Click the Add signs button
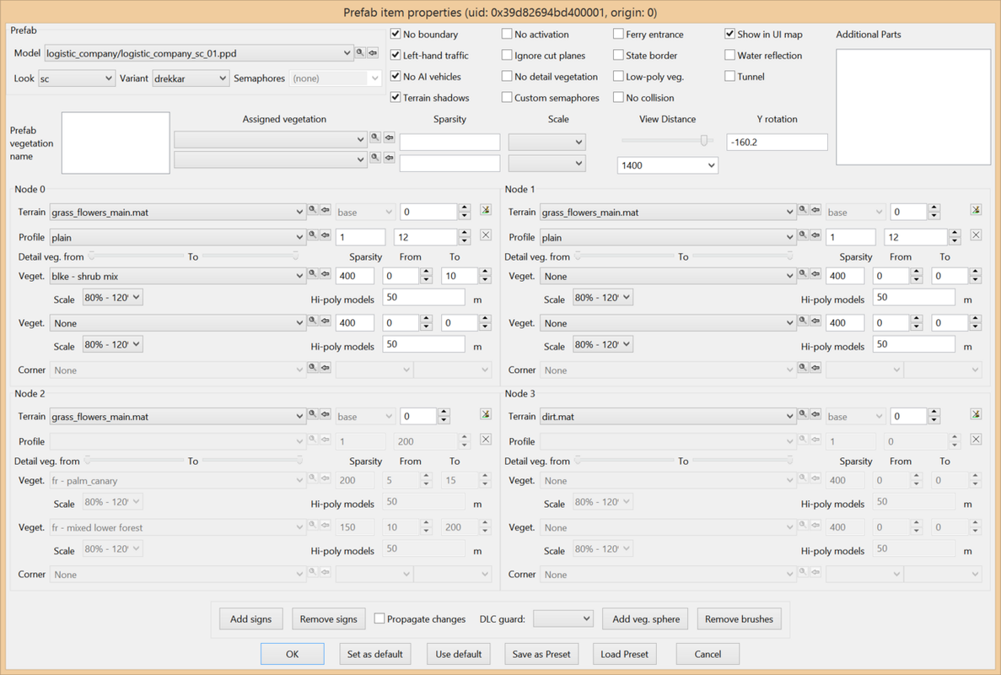 point(251,618)
